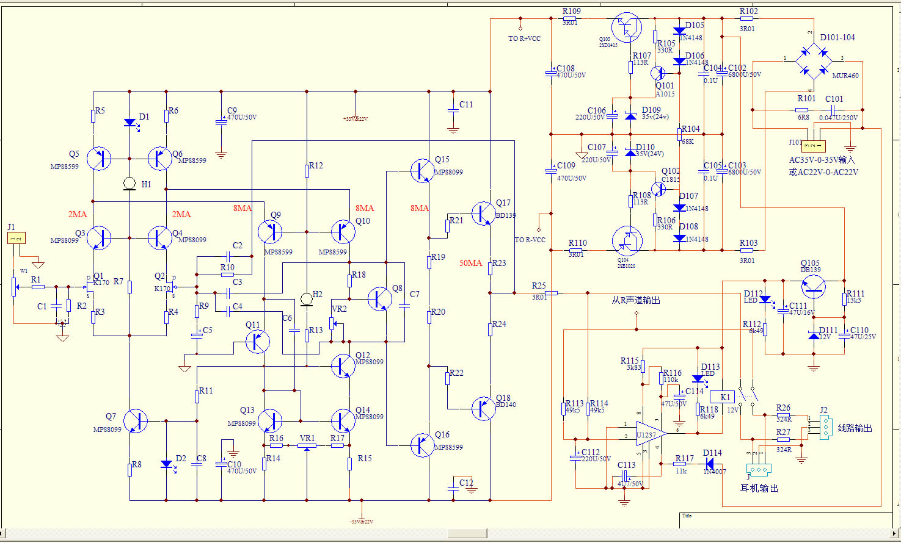The image size is (901, 543).
Task: Click the J1 input connector
Action: 16,238
